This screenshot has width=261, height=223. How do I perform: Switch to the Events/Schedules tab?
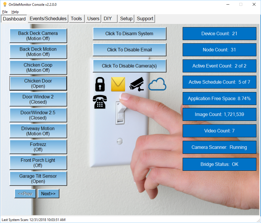[48, 19]
